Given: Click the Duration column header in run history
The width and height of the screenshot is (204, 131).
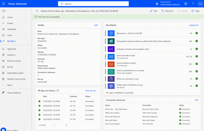Looking at the screenshot, I should click(x=73, y=96).
